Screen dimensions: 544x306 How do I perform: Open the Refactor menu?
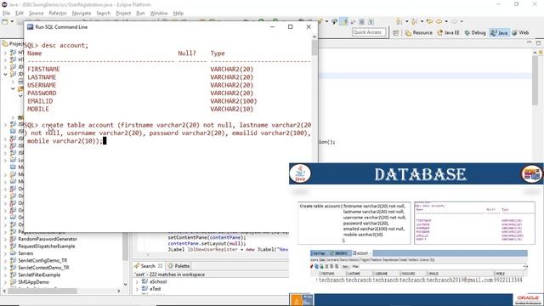58,14
